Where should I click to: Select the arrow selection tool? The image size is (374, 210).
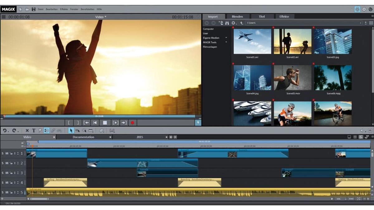(x=71, y=131)
